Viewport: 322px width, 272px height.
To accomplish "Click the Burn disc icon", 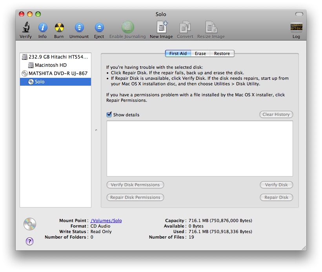I will (x=59, y=28).
